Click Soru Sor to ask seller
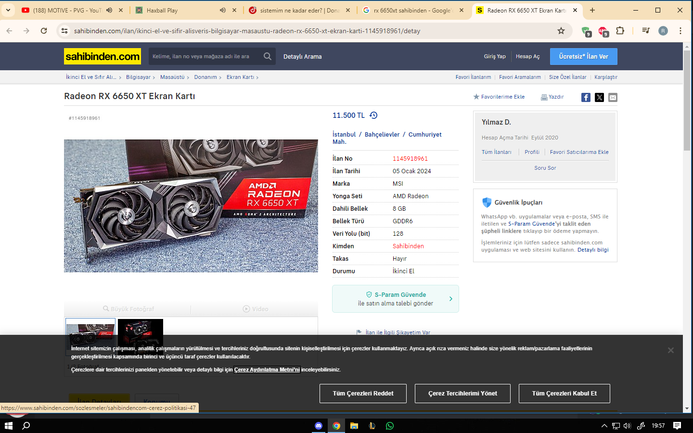 545,168
